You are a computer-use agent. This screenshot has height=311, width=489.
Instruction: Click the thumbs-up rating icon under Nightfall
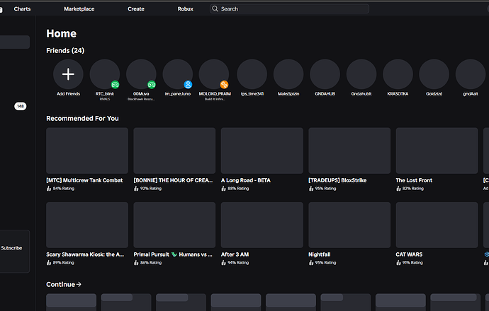click(311, 263)
